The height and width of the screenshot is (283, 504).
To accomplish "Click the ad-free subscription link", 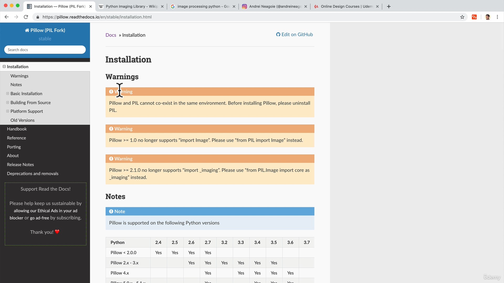I will pos(39,218).
